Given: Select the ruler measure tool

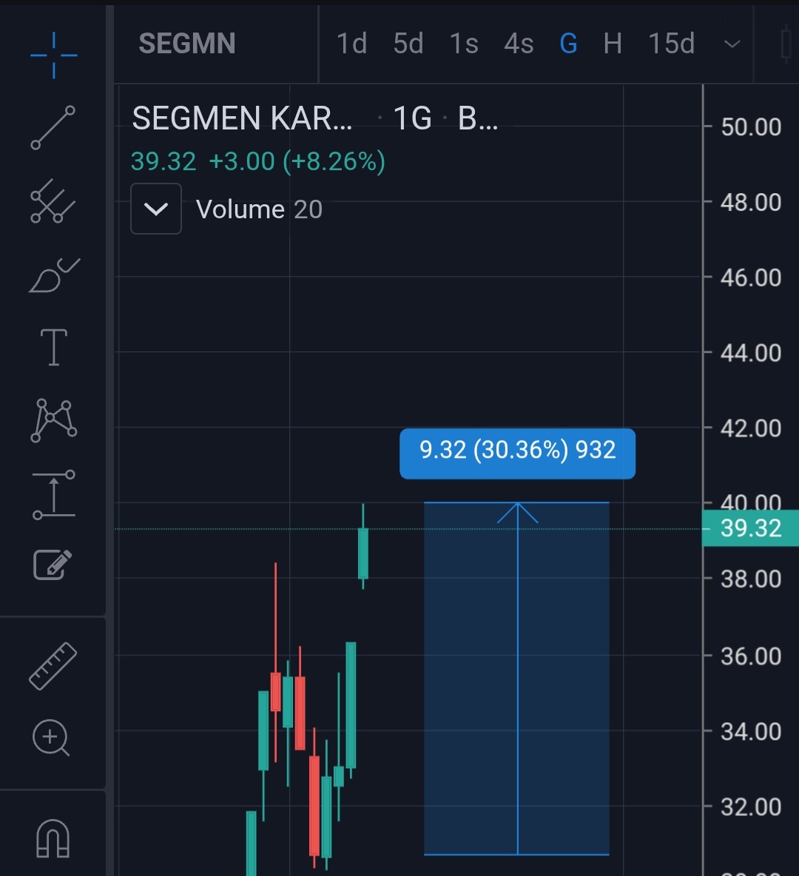Looking at the screenshot, I should pyautogui.click(x=53, y=666).
